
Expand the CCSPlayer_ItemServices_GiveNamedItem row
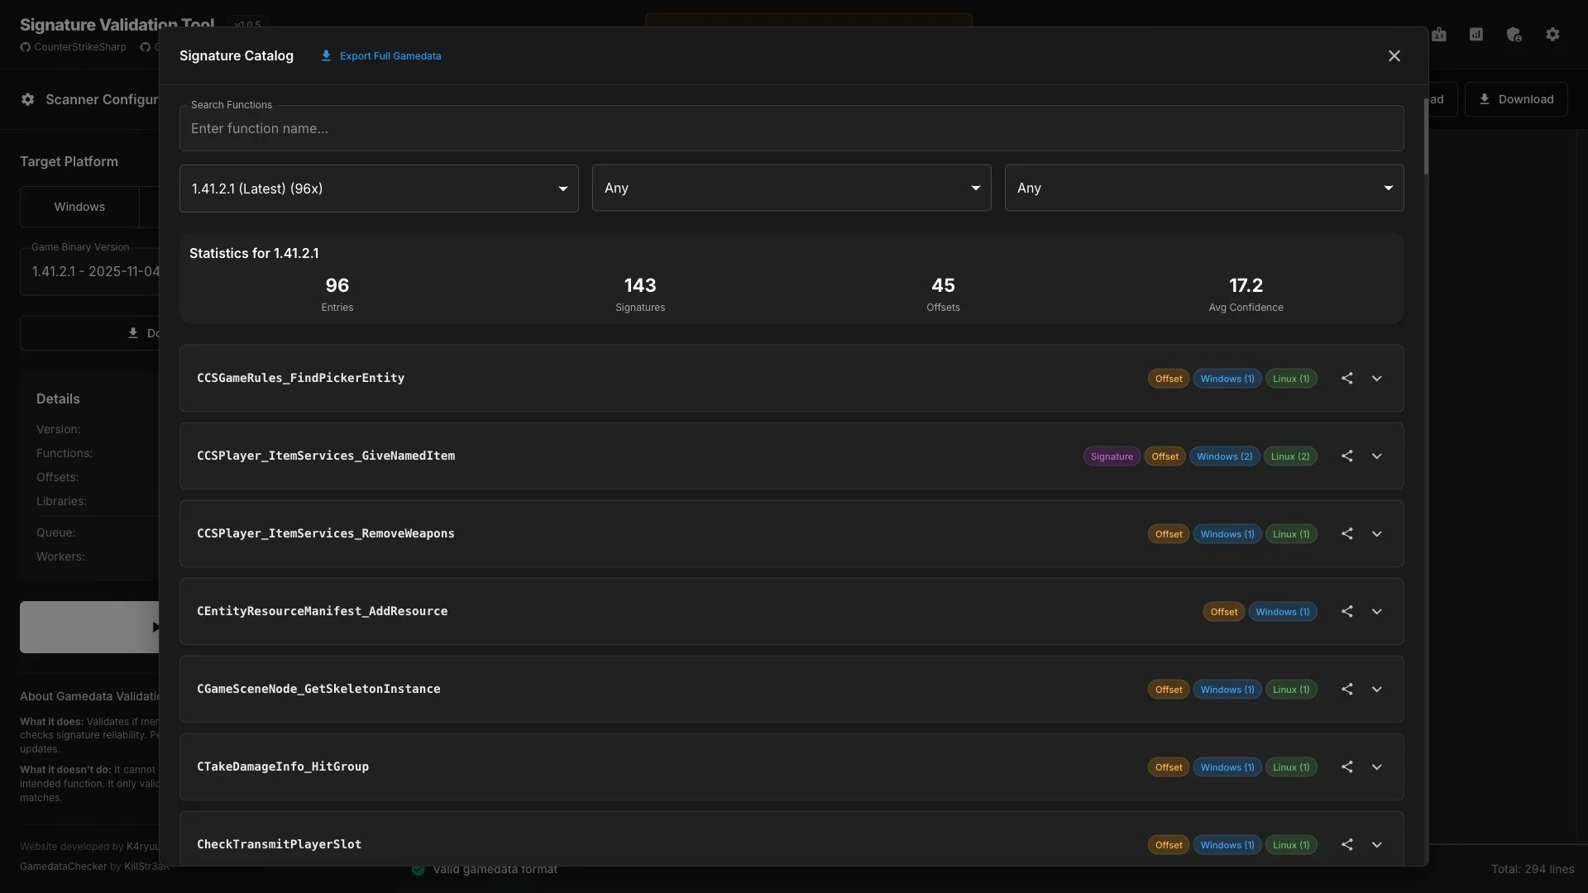[x=1377, y=456]
